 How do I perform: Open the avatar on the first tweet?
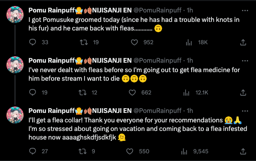(x=15, y=15)
